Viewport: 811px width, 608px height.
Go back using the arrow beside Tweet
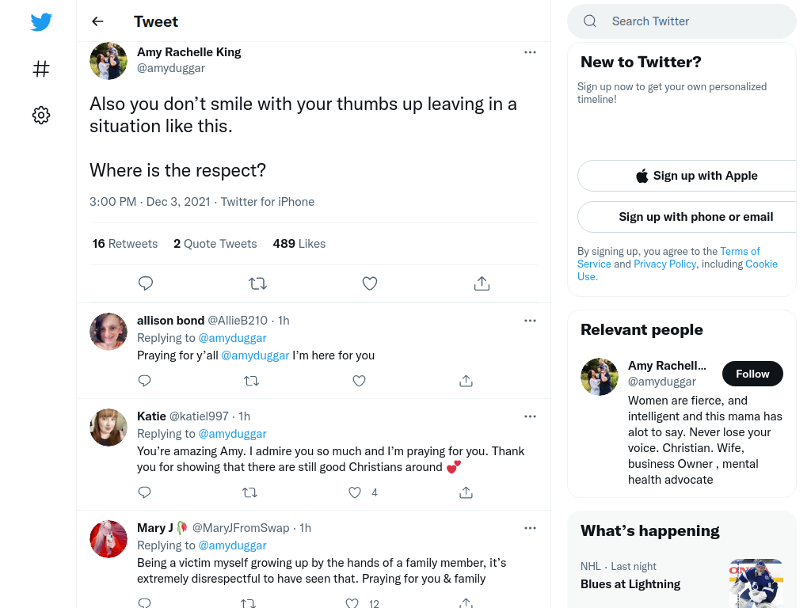[97, 21]
